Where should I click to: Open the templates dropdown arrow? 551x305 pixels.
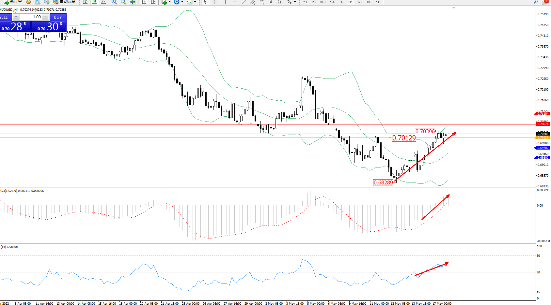[x=195, y=2]
